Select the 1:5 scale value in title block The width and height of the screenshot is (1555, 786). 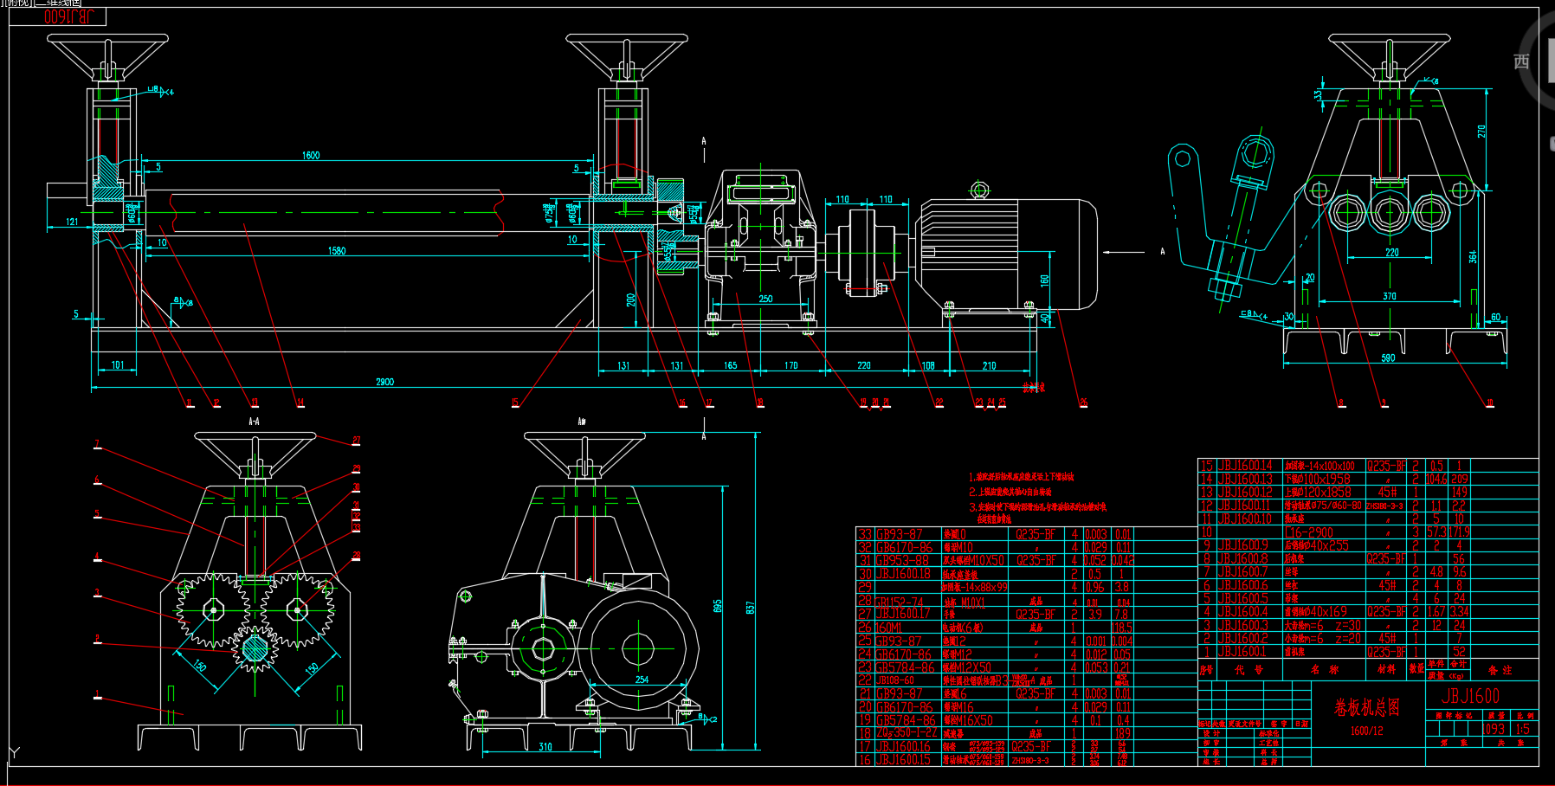[x=1522, y=729]
